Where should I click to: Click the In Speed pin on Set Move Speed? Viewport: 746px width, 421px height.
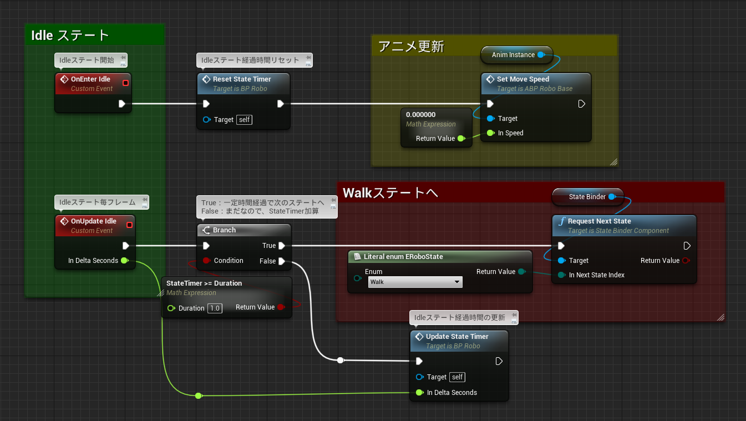(490, 133)
